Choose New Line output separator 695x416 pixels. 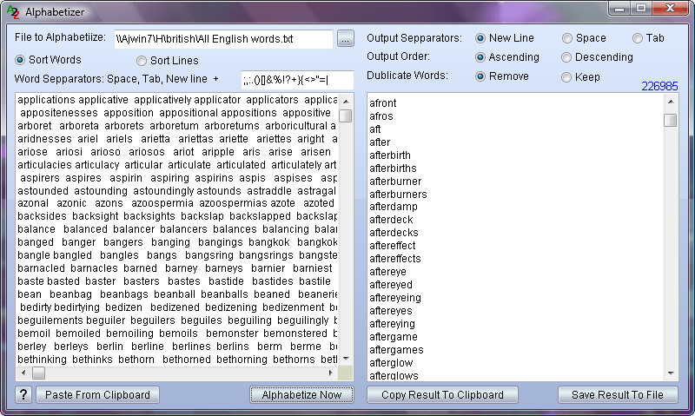tap(480, 38)
